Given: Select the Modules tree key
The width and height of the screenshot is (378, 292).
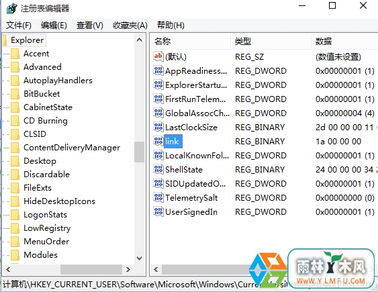Looking at the screenshot, I should point(40,255).
